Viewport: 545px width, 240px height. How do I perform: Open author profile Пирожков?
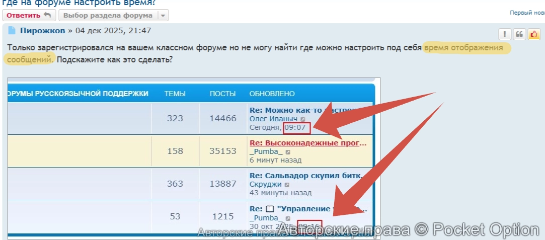coord(42,31)
